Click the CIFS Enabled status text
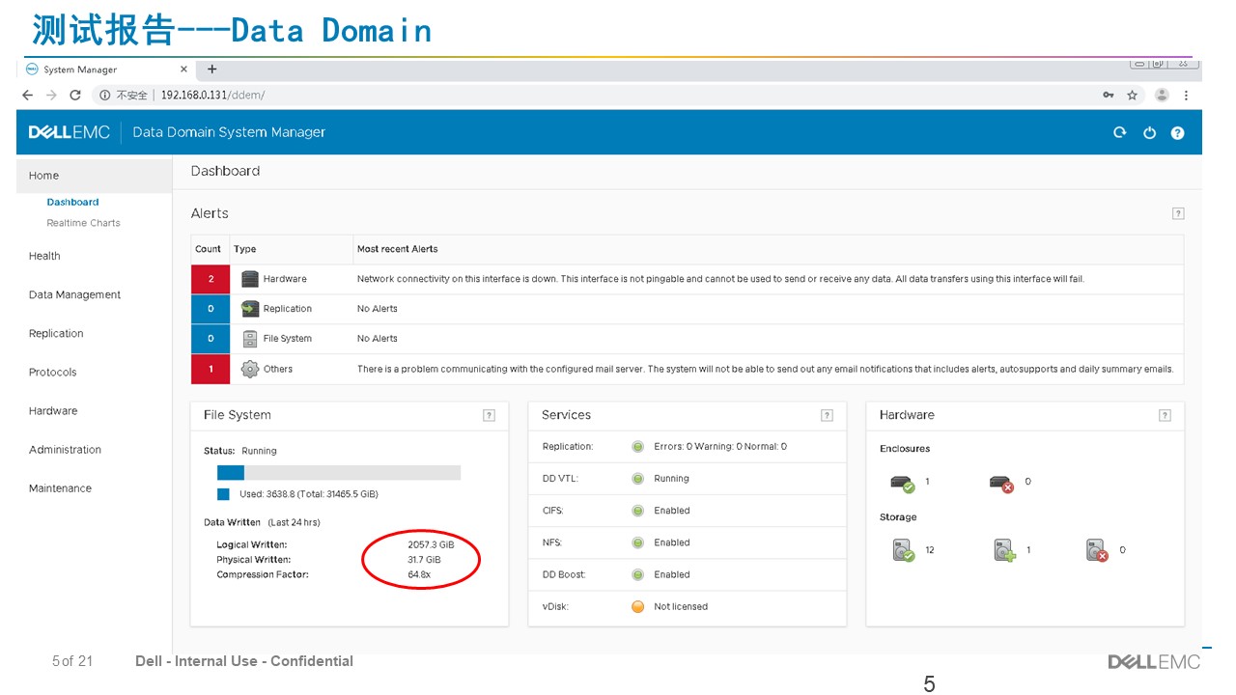 click(672, 511)
